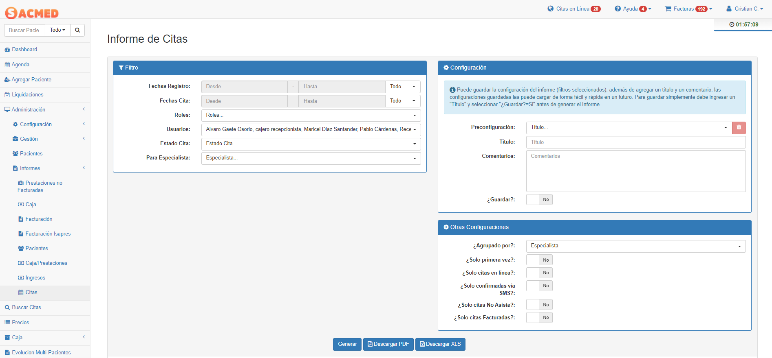Viewport: 772px width, 358px height.
Task: Click the search magnifier icon button
Action: pos(77,30)
